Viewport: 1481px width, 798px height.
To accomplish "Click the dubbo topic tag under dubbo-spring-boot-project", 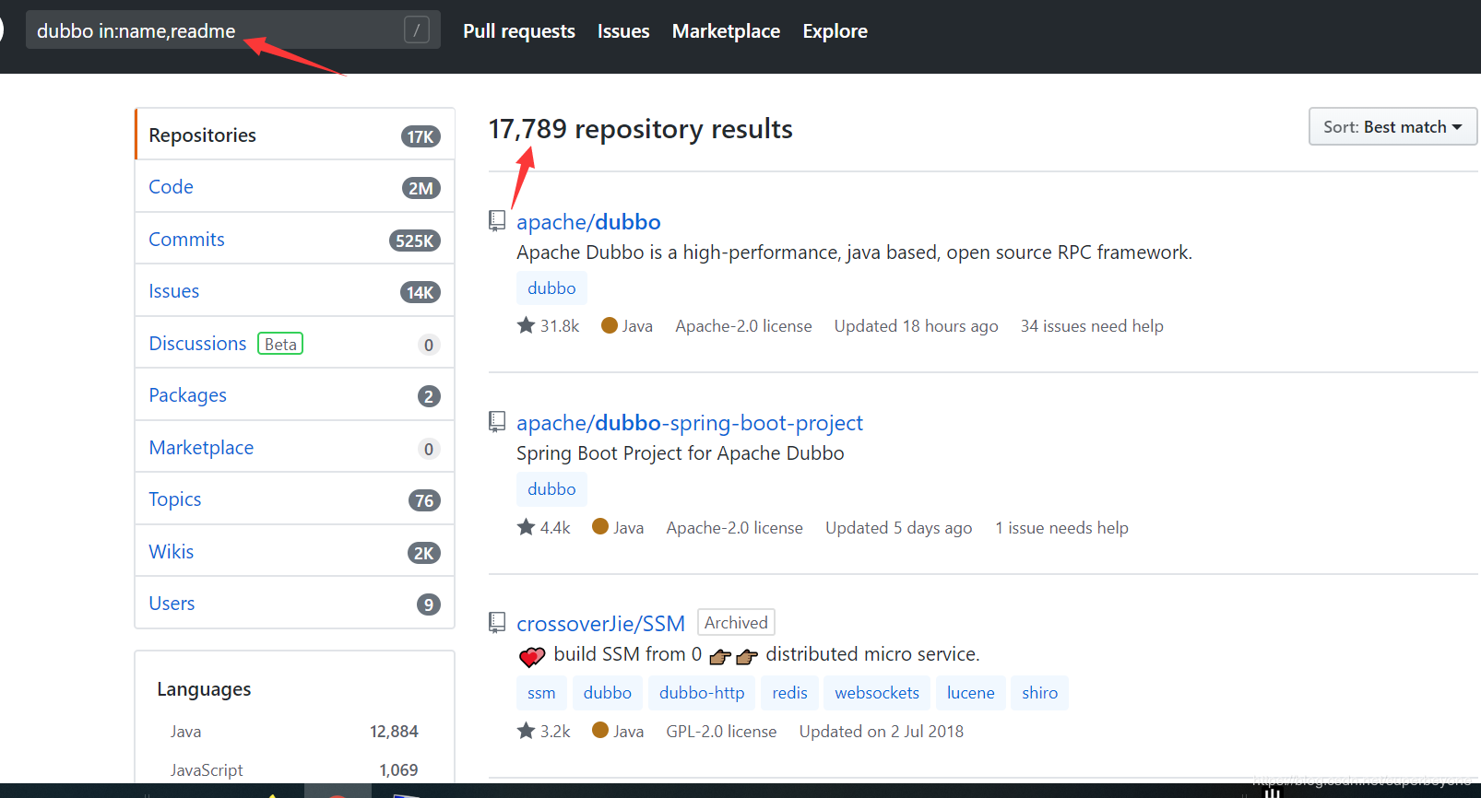I will pyautogui.click(x=551, y=489).
